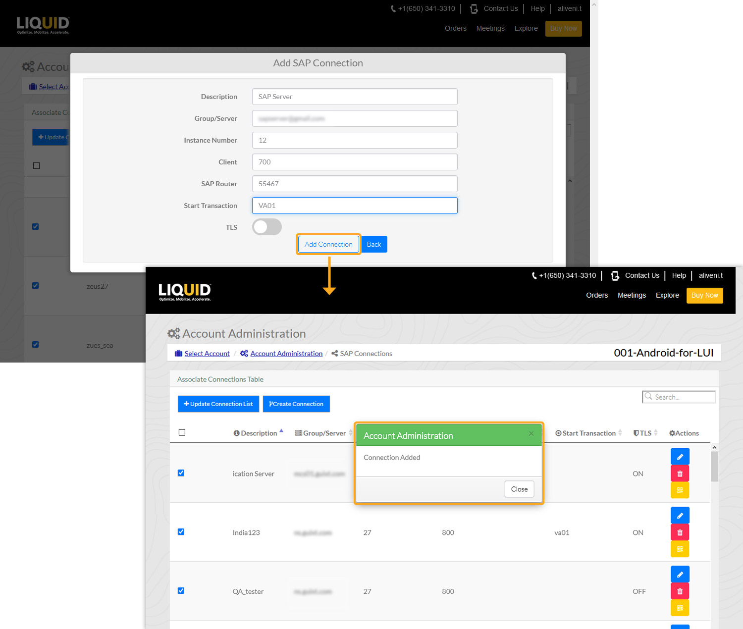This screenshot has width=743, height=629.
Task: Click the Back button in the dialog
Action: (374, 244)
